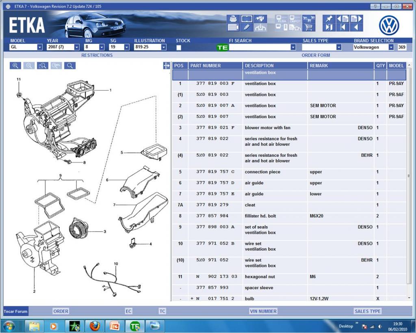Screen dimensions: 416x333
Task: Click the Tecar Forum button
Action: pos(16,311)
